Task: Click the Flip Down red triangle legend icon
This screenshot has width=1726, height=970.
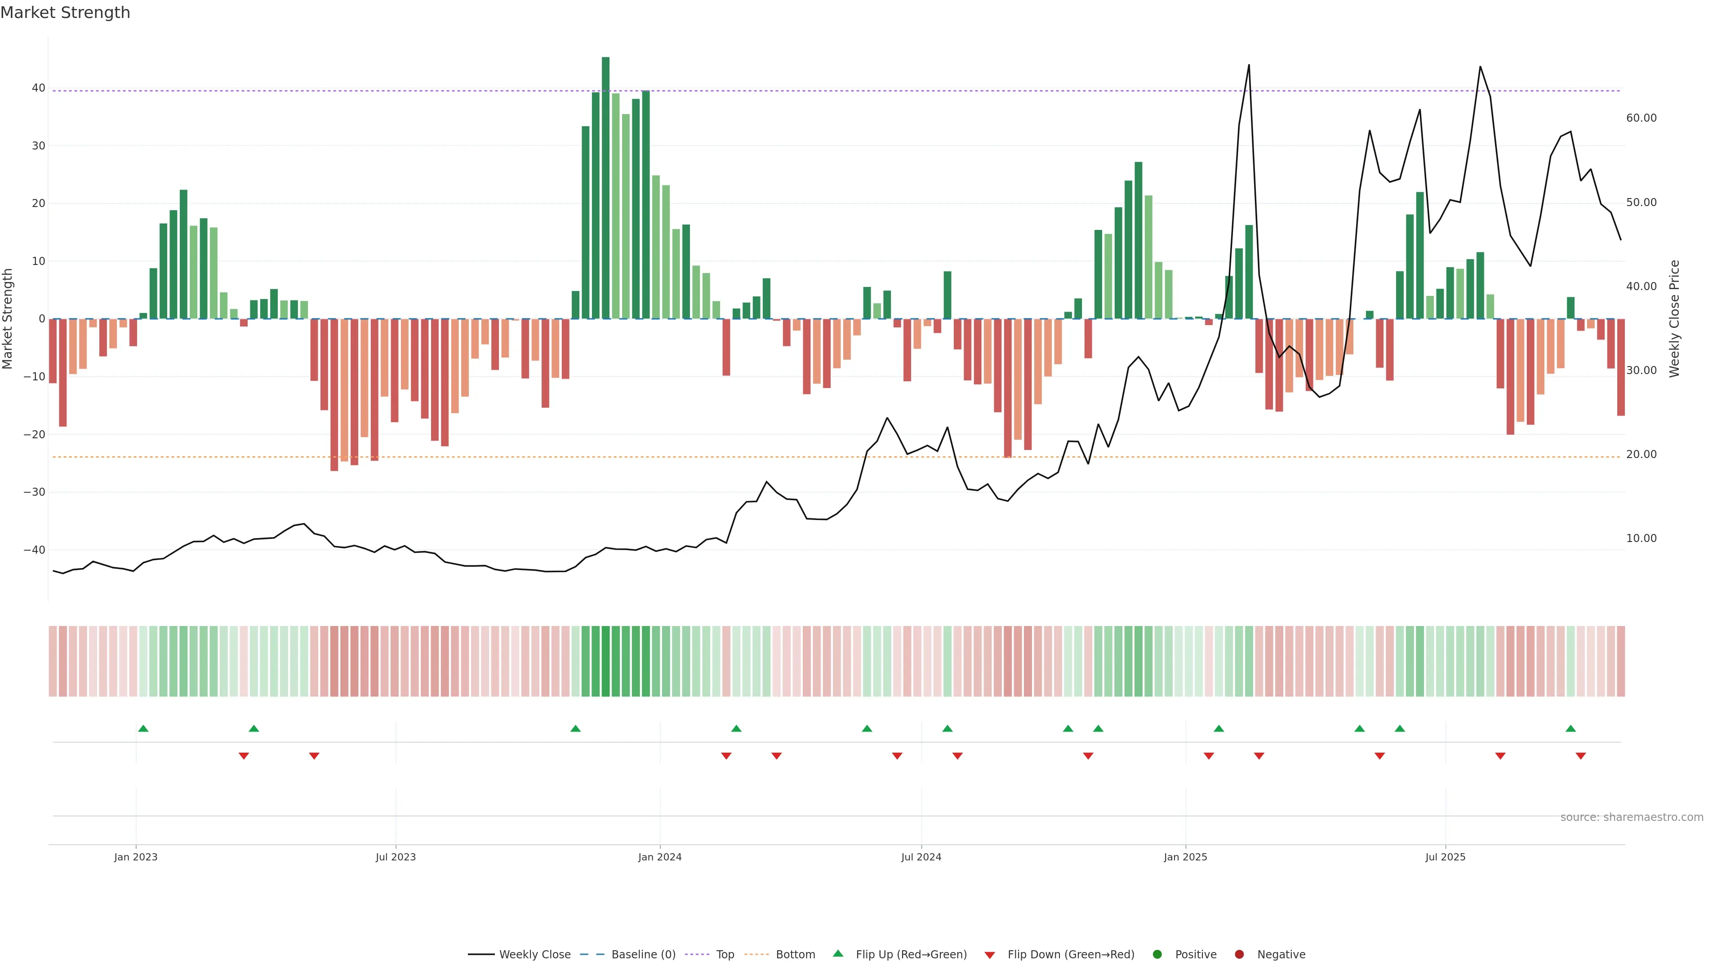Action: pos(990,955)
